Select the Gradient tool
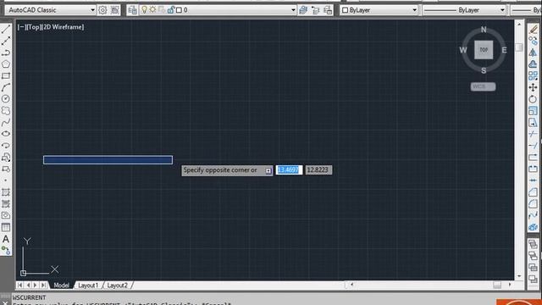This screenshot has height=305, width=542. (x=6, y=204)
